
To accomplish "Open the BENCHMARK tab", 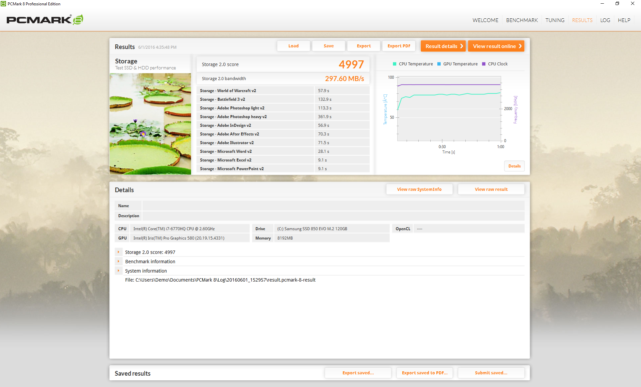I will (522, 20).
